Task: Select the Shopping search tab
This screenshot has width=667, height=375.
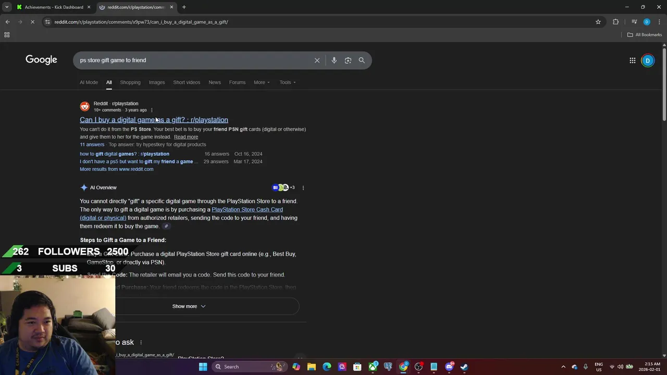Action: [130, 82]
